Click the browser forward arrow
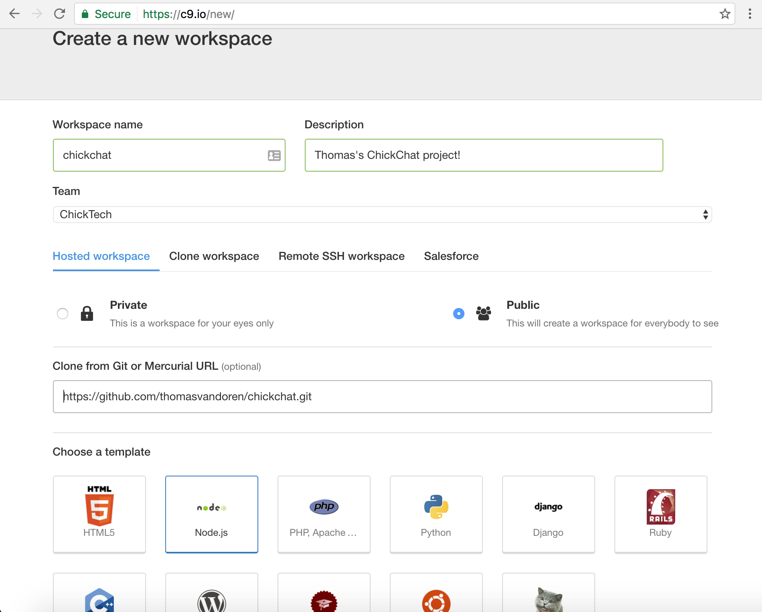762x612 pixels. 37,14
